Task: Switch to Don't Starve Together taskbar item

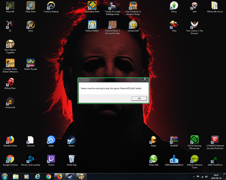Action: pos(81,176)
